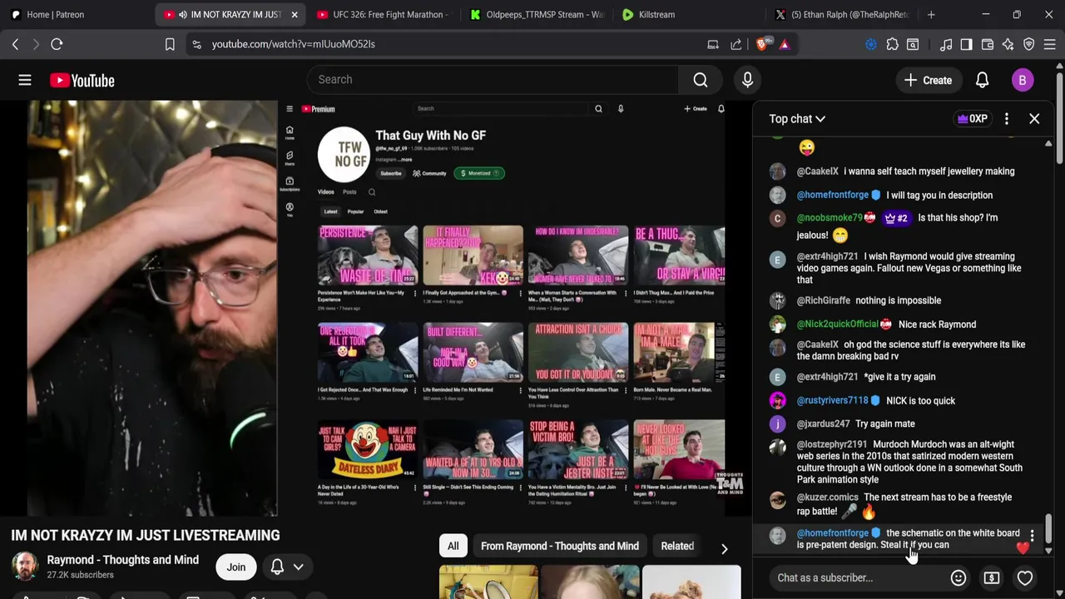This screenshot has width=1065, height=599.
Task: Open message options on homefrontforge's schematic message
Action: [1032, 535]
